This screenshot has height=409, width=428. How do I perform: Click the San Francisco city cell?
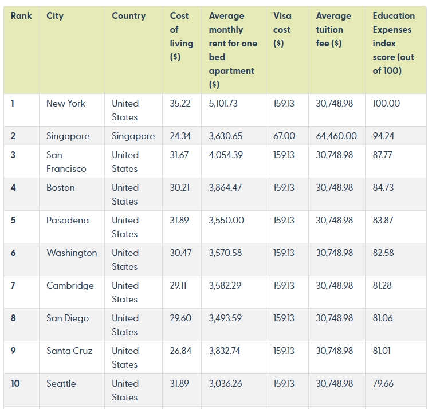pyautogui.click(x=66, y=162)
